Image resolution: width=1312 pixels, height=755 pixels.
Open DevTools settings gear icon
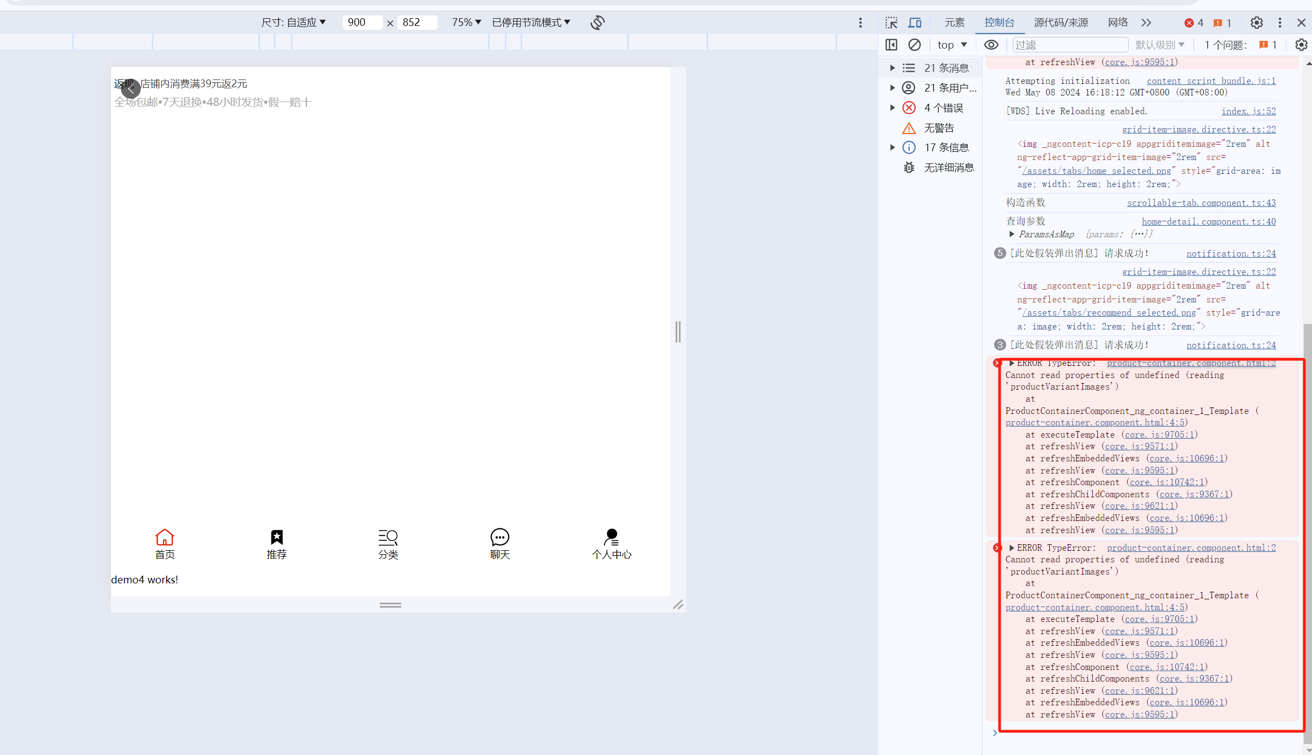point(1256,23)
